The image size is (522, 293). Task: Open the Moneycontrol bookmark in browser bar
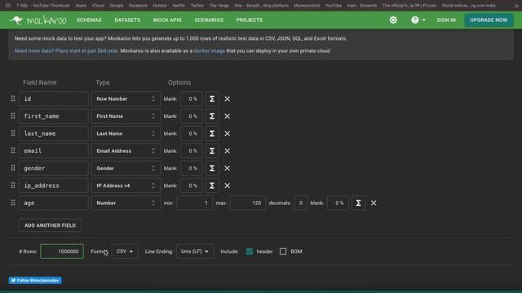(307, 6)
